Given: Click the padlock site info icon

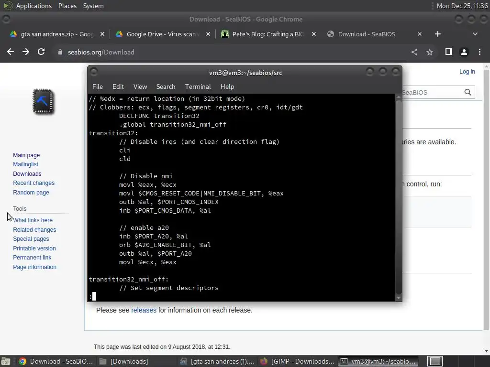Looking at the screenshot, I should tap(60, 52).
